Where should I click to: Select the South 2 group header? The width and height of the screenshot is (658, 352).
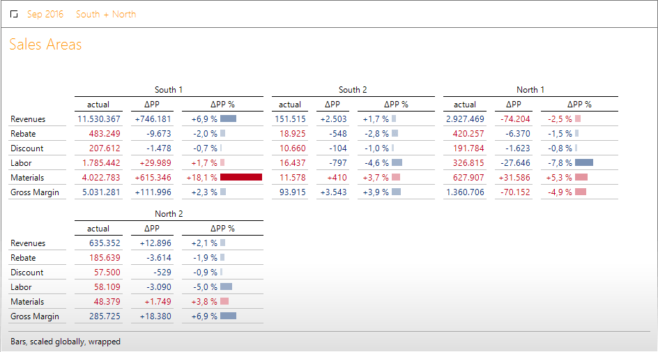click(353, 90)
